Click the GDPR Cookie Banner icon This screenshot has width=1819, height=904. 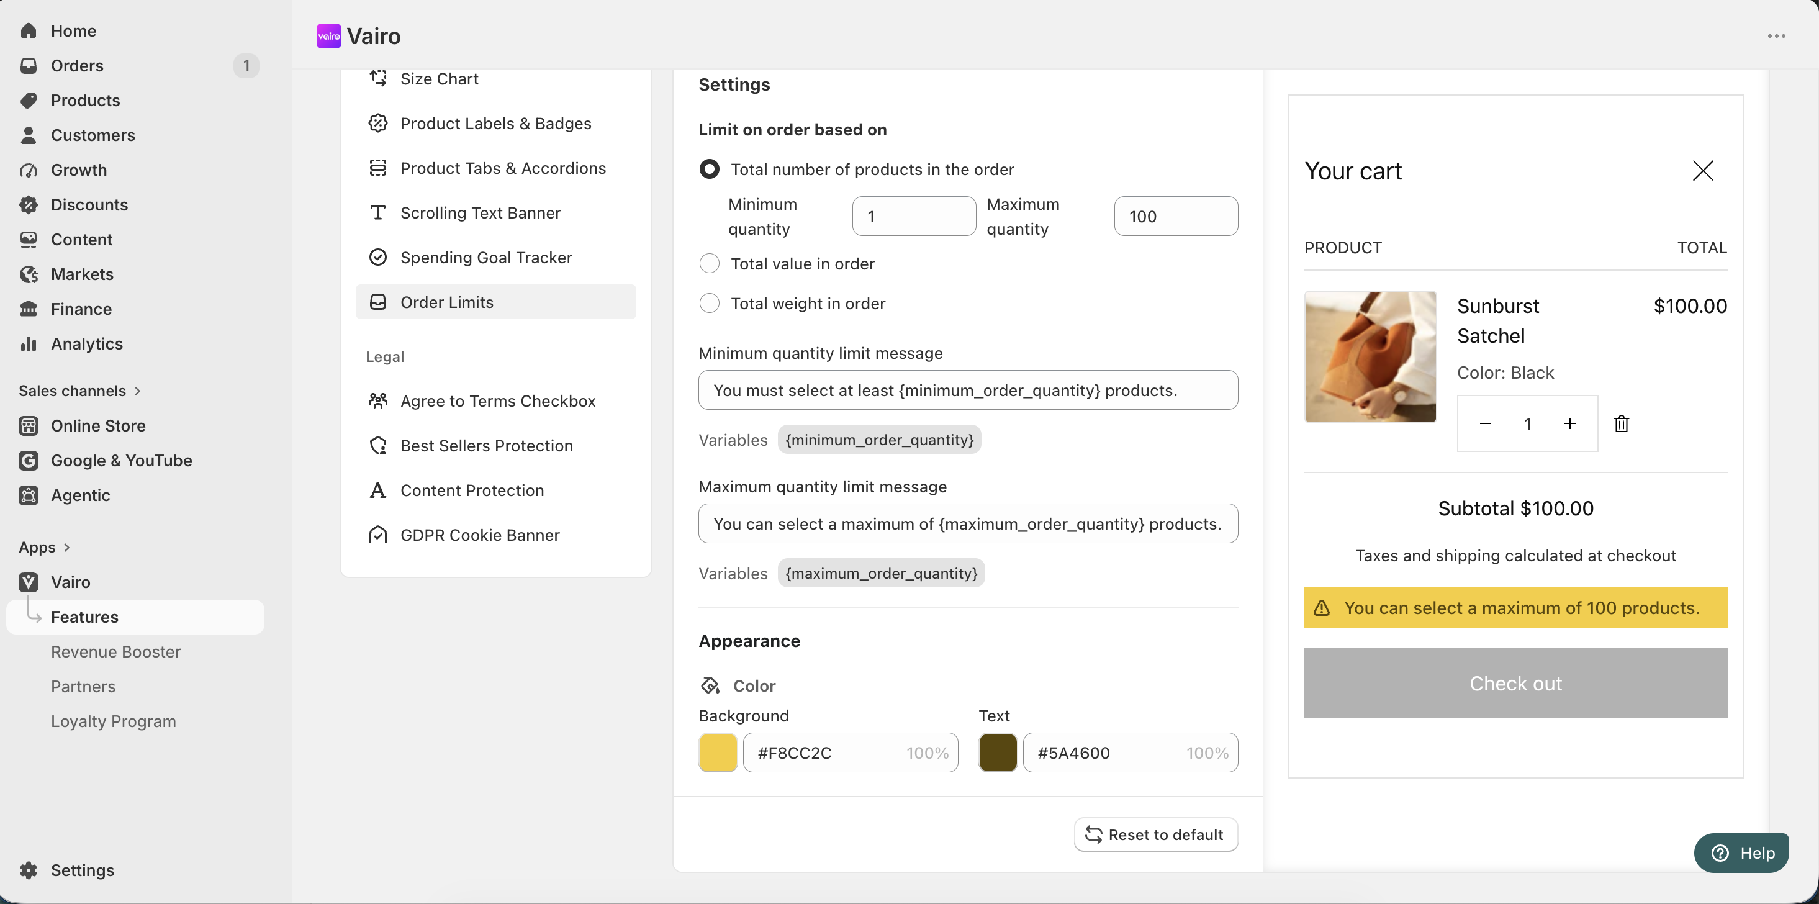coord(378,535)
